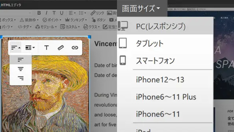Open the image text-wrap layout dropdown
The image size is (234, 132).
30,48
